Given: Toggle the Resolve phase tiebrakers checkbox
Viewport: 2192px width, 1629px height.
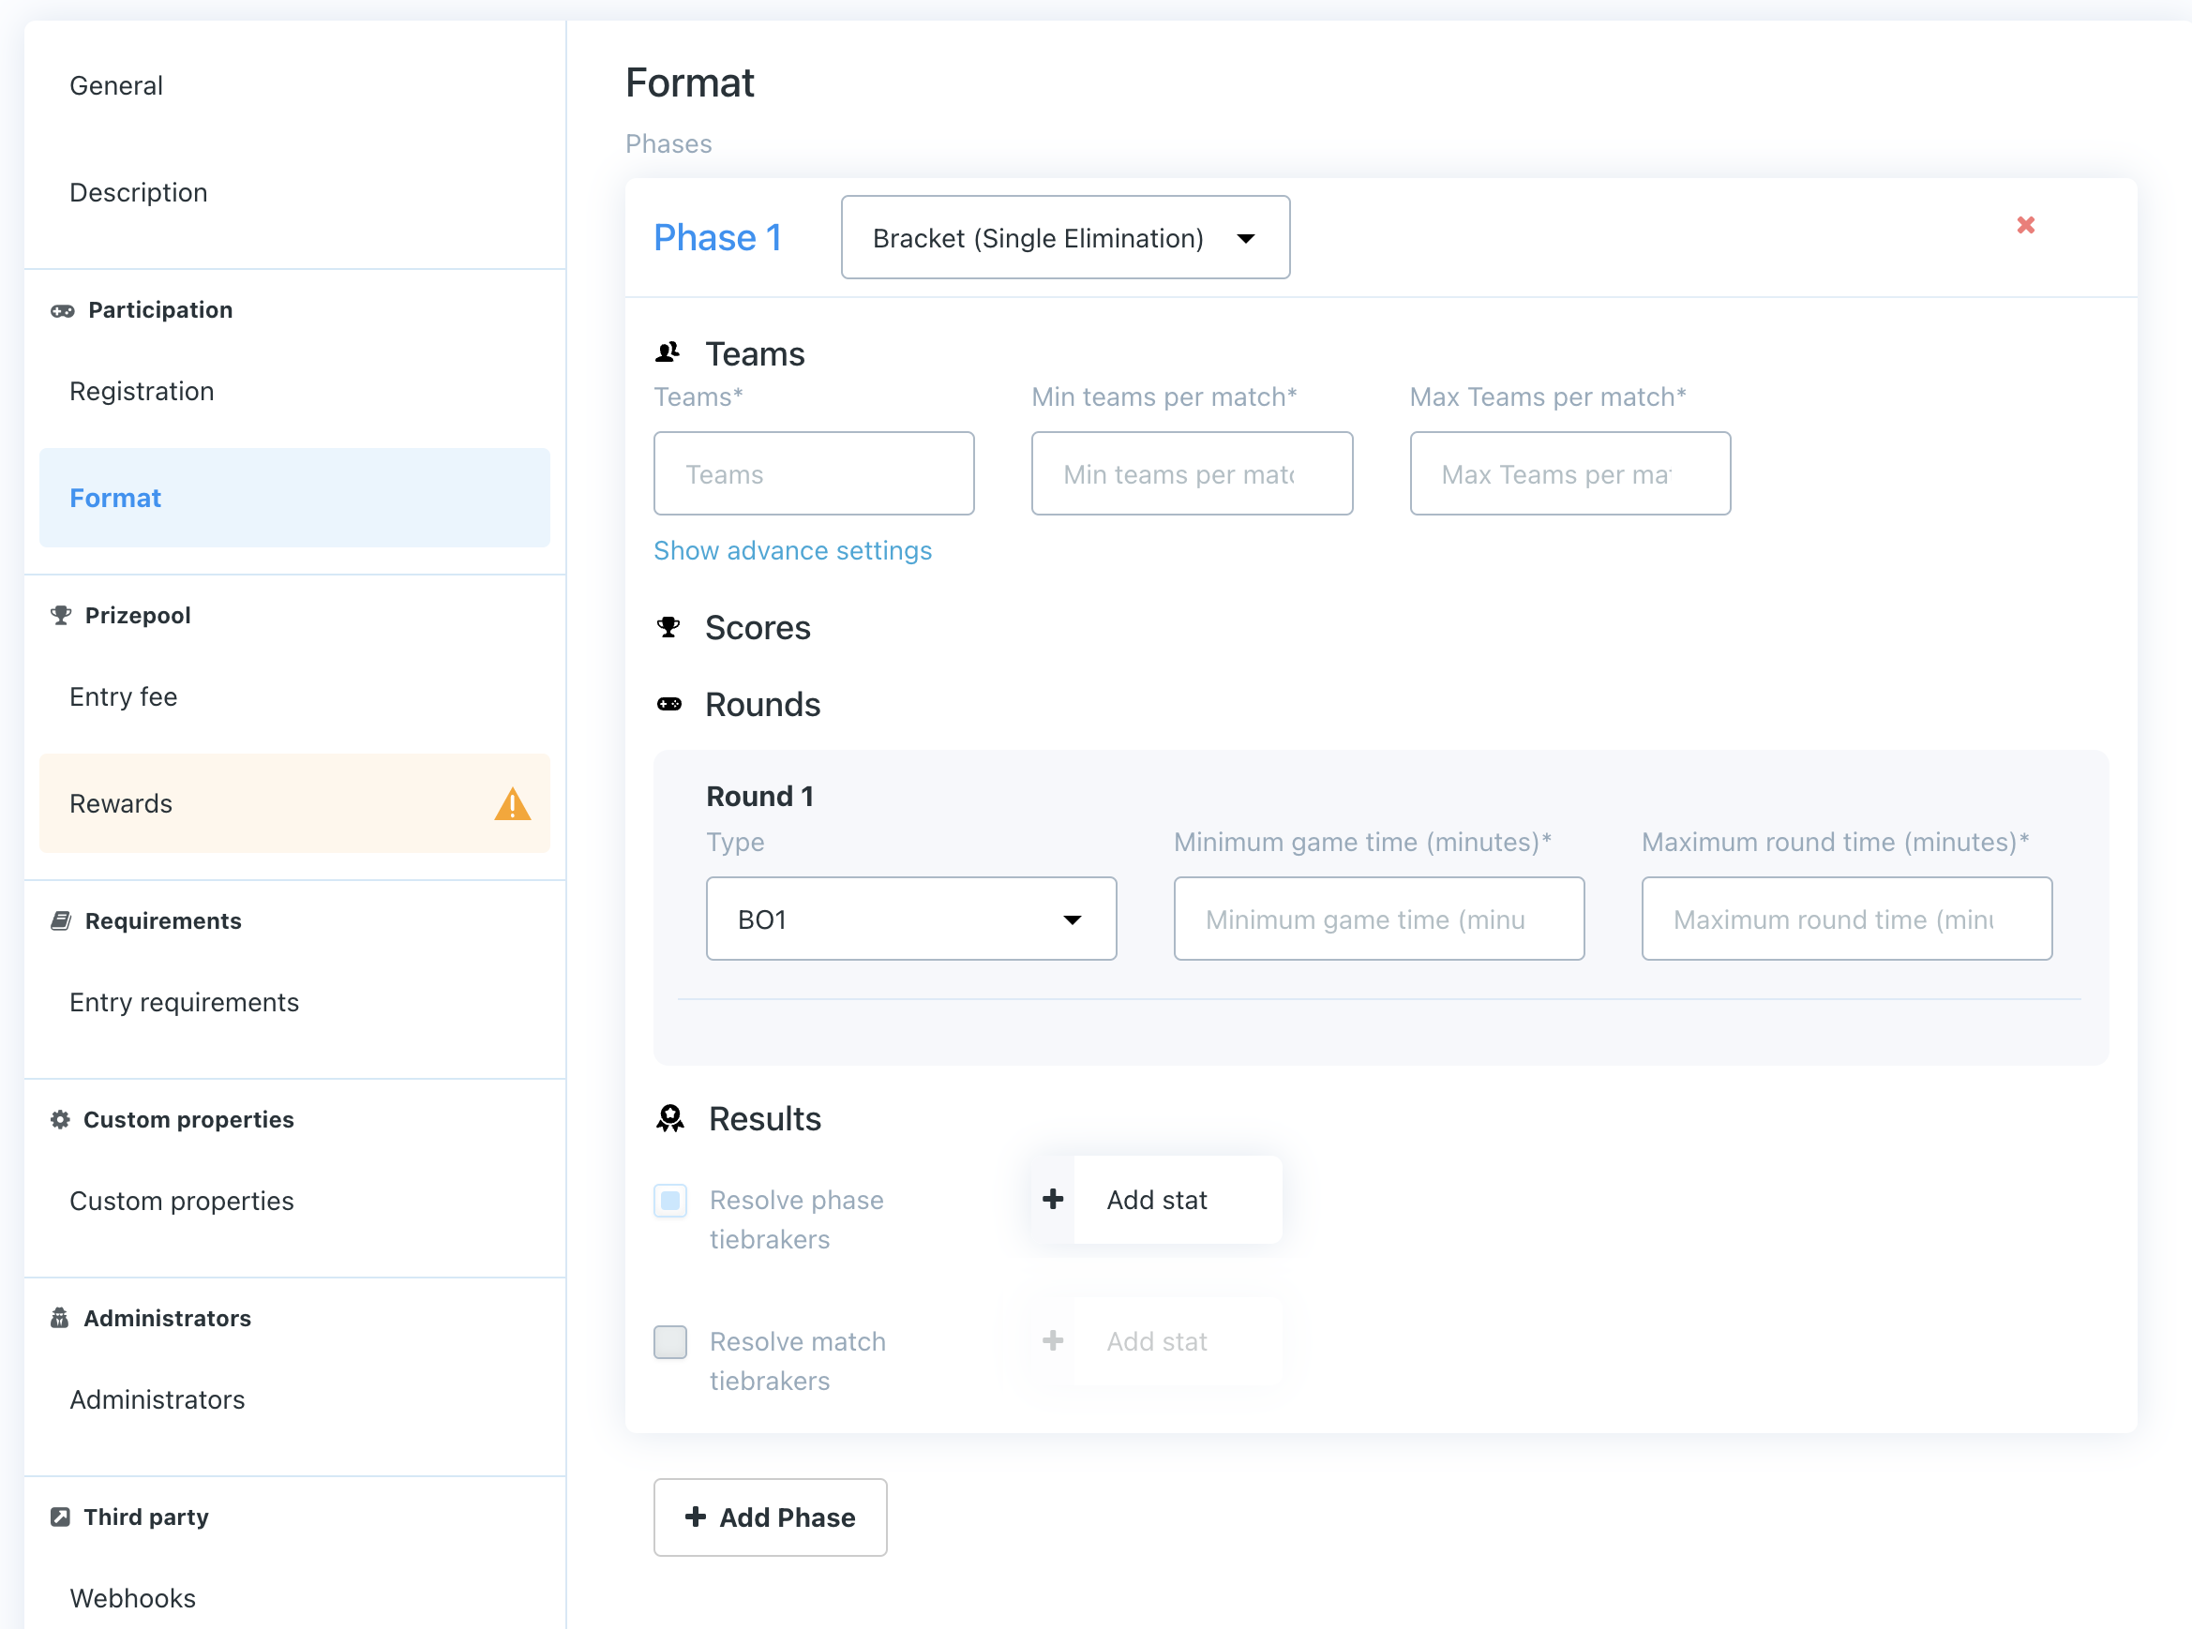Looking at the screenshot, I should point(669,1200).
